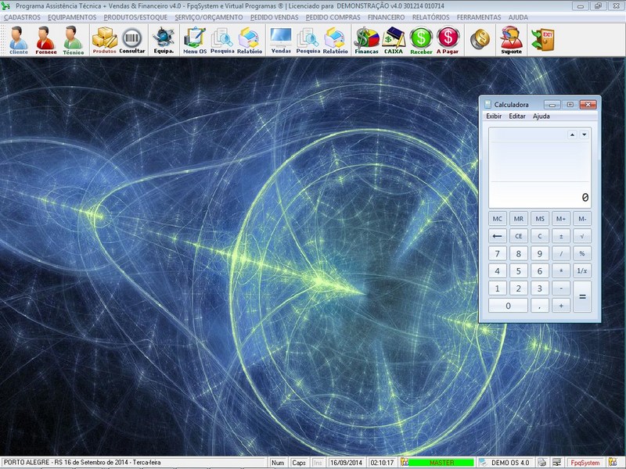626x469 pixels.
Task: Open the RELATÓRIOS menu
Action: point(431,17)
